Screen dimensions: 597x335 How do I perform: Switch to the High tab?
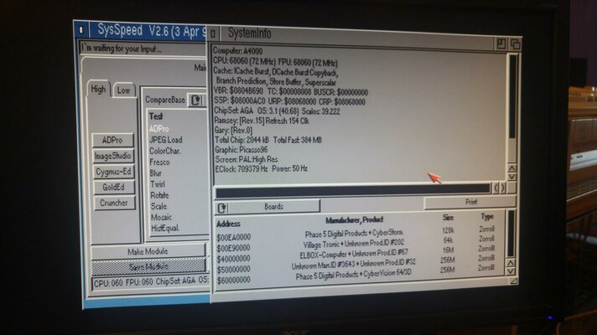pos(100,89)
